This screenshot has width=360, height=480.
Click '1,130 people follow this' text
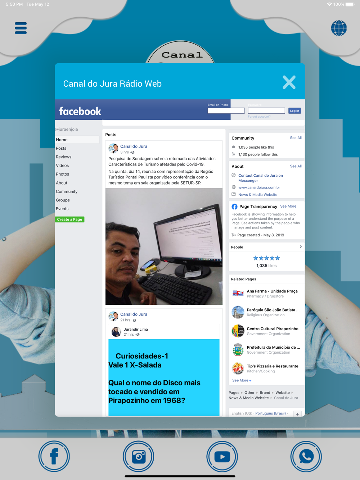point(258,154)
